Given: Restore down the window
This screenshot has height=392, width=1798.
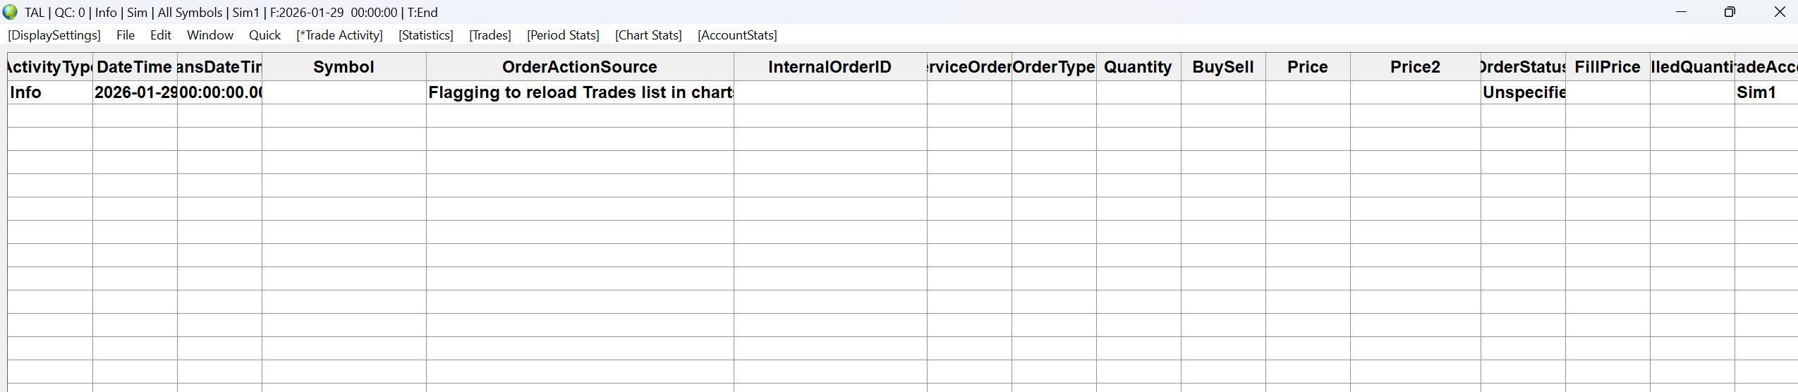Looking at the screenshot, I should tap(1730, 12).
